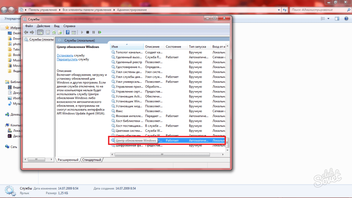This screenshot has height=198, width=352.
Task: Open the Файл menu
Action: pos(29,26)
